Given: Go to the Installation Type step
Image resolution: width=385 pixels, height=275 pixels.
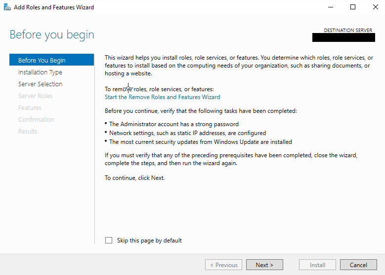Looking at the screenshot, I should coord(40,72).
